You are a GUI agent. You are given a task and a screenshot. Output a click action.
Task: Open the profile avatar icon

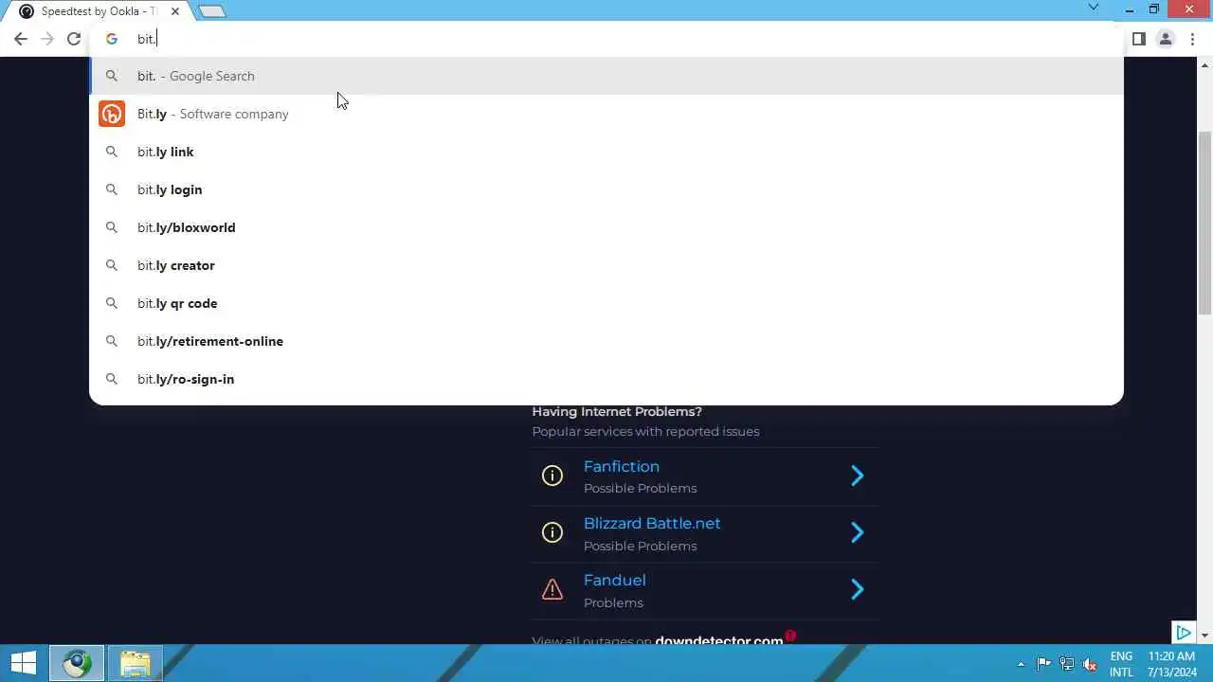1166,39
